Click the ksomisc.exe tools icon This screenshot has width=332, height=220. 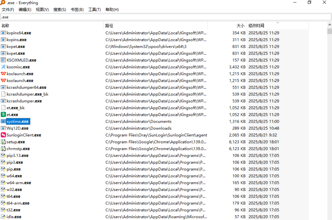click(3, 67)
